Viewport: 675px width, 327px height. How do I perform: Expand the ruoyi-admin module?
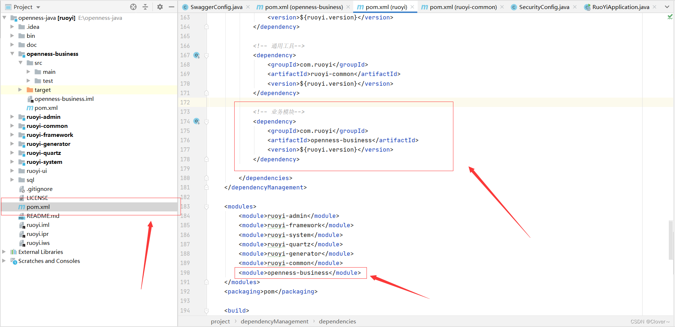pyautogui.click(x=12, y=117)
